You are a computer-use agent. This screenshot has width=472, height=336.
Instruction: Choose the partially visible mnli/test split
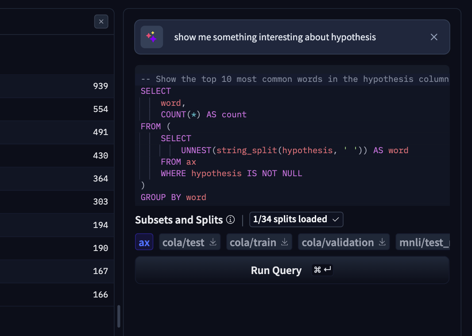(x=424, y=242)
